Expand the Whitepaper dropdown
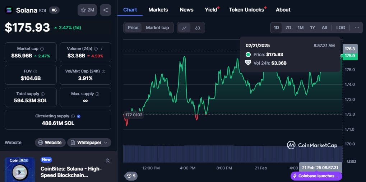 point(89,143)
